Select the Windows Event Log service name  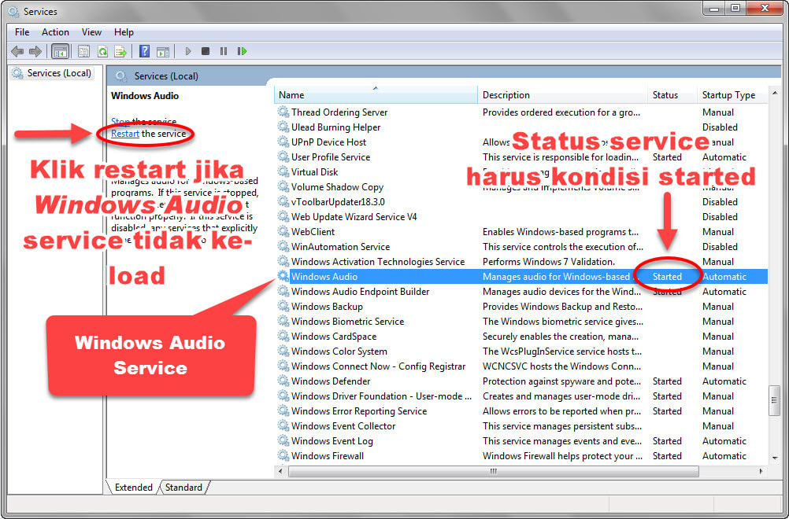[332, 441]
